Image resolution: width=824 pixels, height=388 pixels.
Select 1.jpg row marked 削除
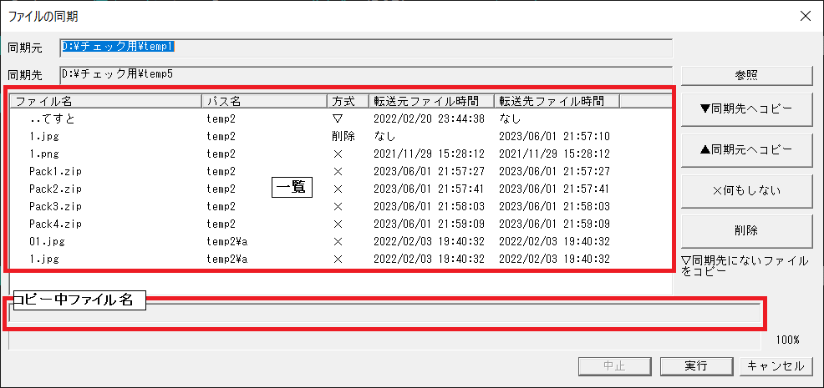[340, 137]
